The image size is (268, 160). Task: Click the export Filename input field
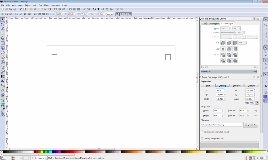(x=222, y=125)
